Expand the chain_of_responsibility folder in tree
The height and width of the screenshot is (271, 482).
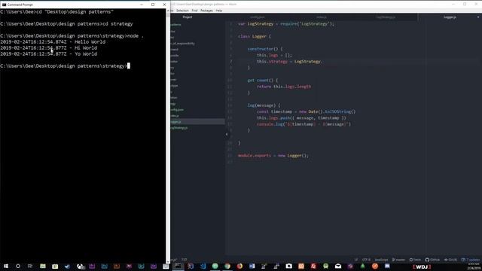point(182,44)
